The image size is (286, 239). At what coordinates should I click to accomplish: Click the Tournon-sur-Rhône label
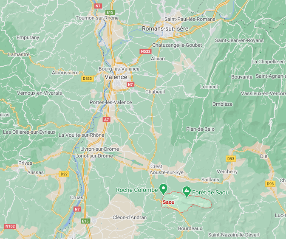coord(97,18)
